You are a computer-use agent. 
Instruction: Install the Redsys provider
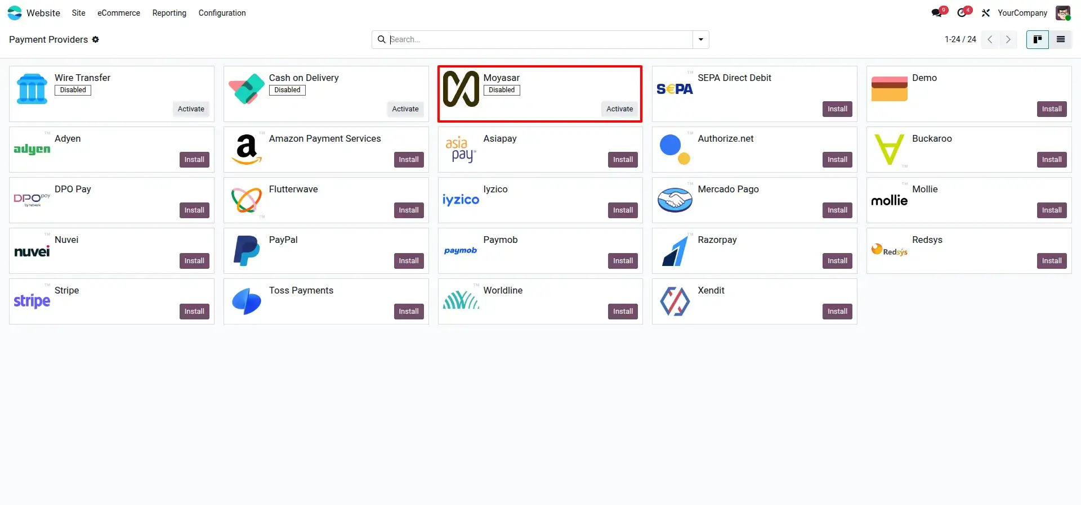[1052, 261]
